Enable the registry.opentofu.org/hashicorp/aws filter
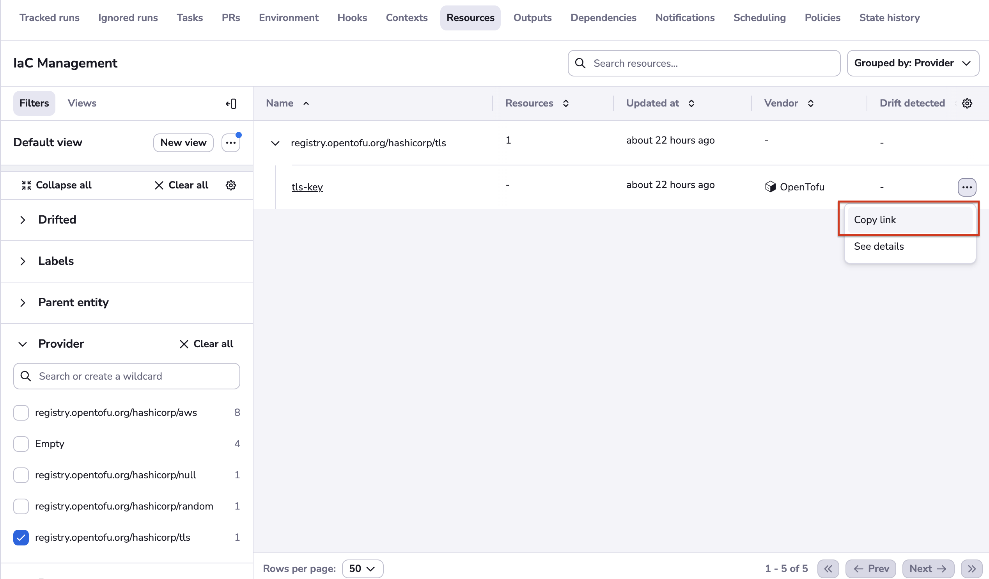The width and height of the screenshot is (989, 579). (x=21, y=412)
